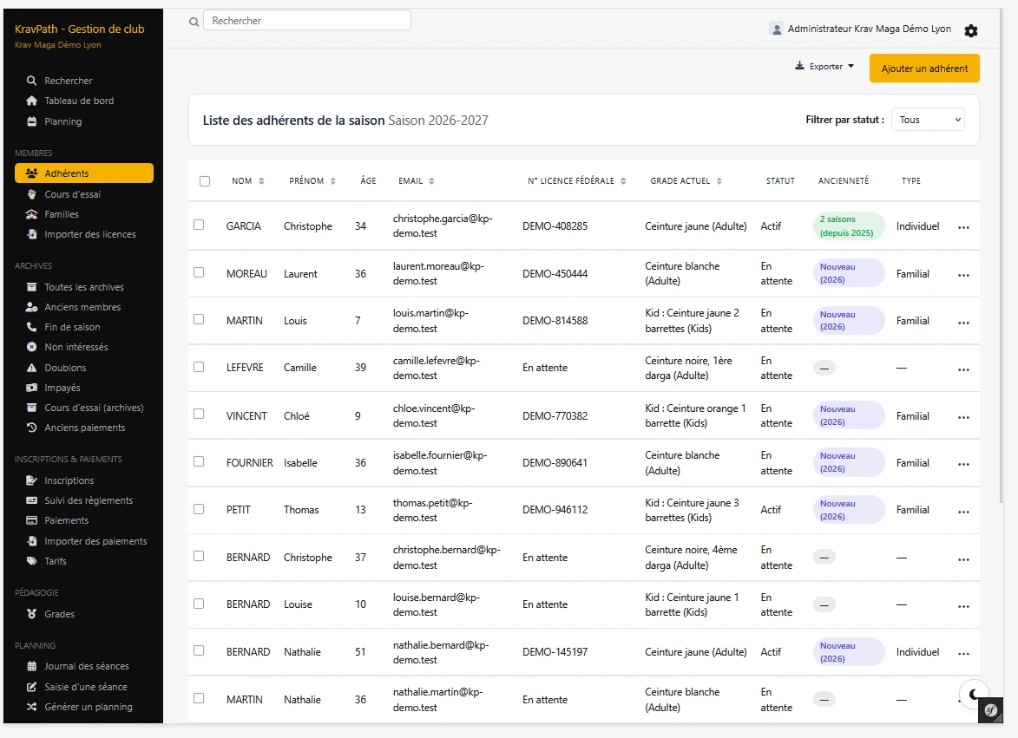Image resolution: width=1018 pixels, height=738 pixels.
Task: Click the Grades medal icon in sidebar
Action: pos(31,613)
